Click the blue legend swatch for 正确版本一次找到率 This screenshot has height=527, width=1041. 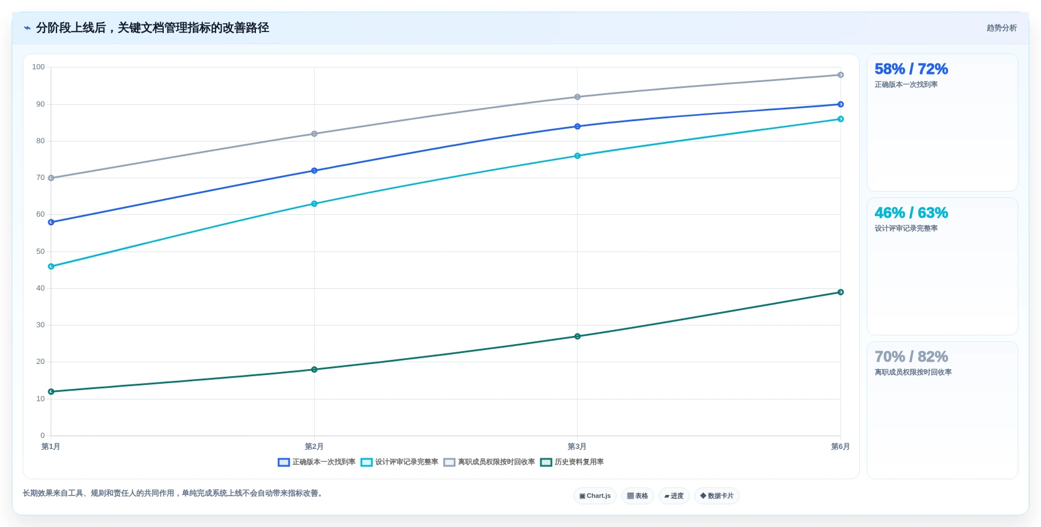(x=284, y=462)
